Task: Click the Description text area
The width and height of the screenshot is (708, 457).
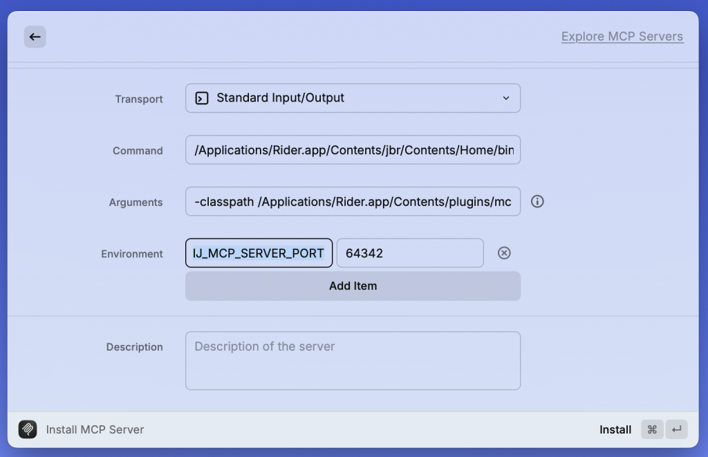Action: 353,361
